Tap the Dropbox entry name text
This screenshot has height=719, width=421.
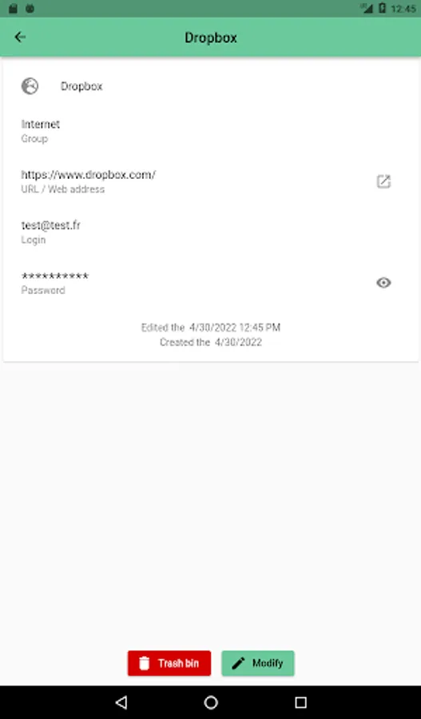pyautogui.click(x=81, y=86)
